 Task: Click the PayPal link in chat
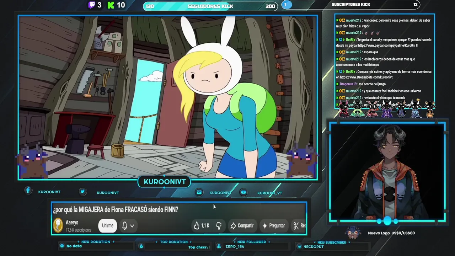[x=387, y=46]
